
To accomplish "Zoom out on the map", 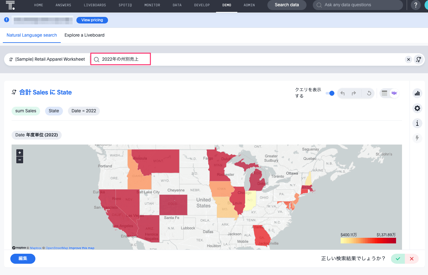I will (20, 160).
